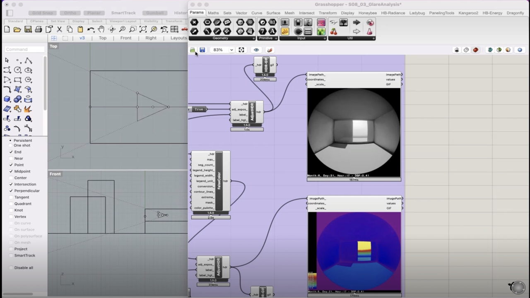Image resolution: width=530 pixels, height=298 pixels.
Task: Click the Explode icon in Rhino sidebar
Action: click(28, 109)
